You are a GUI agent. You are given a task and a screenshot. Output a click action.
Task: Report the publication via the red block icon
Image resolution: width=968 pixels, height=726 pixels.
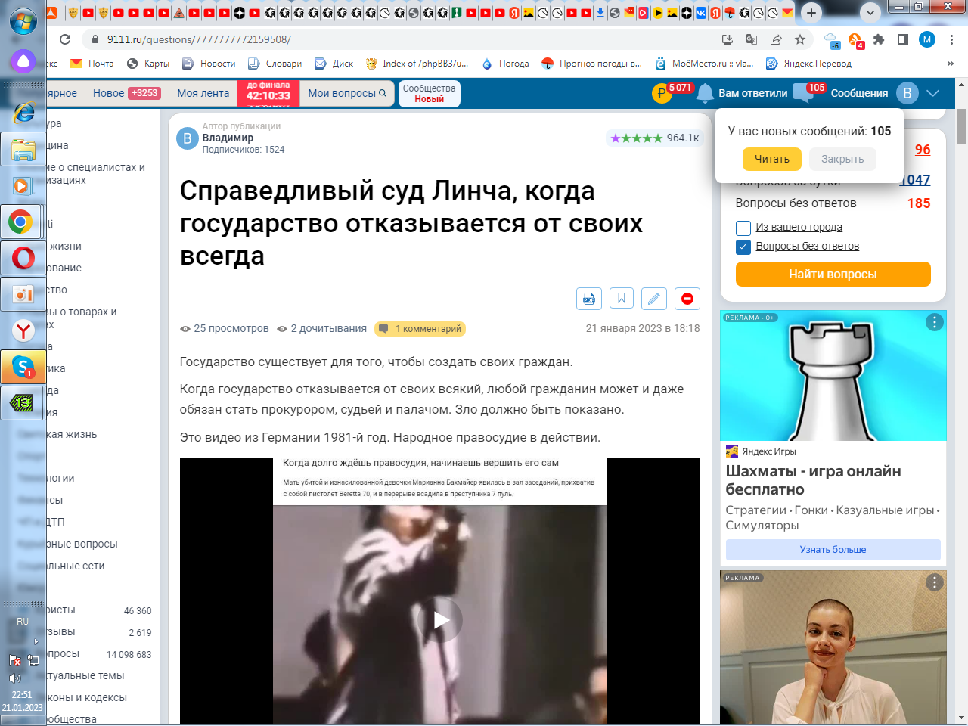(687, 298)
